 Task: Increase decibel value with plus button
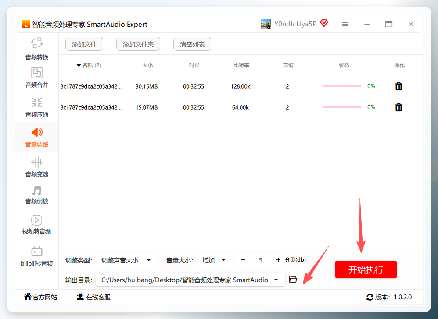pos(278,260)
